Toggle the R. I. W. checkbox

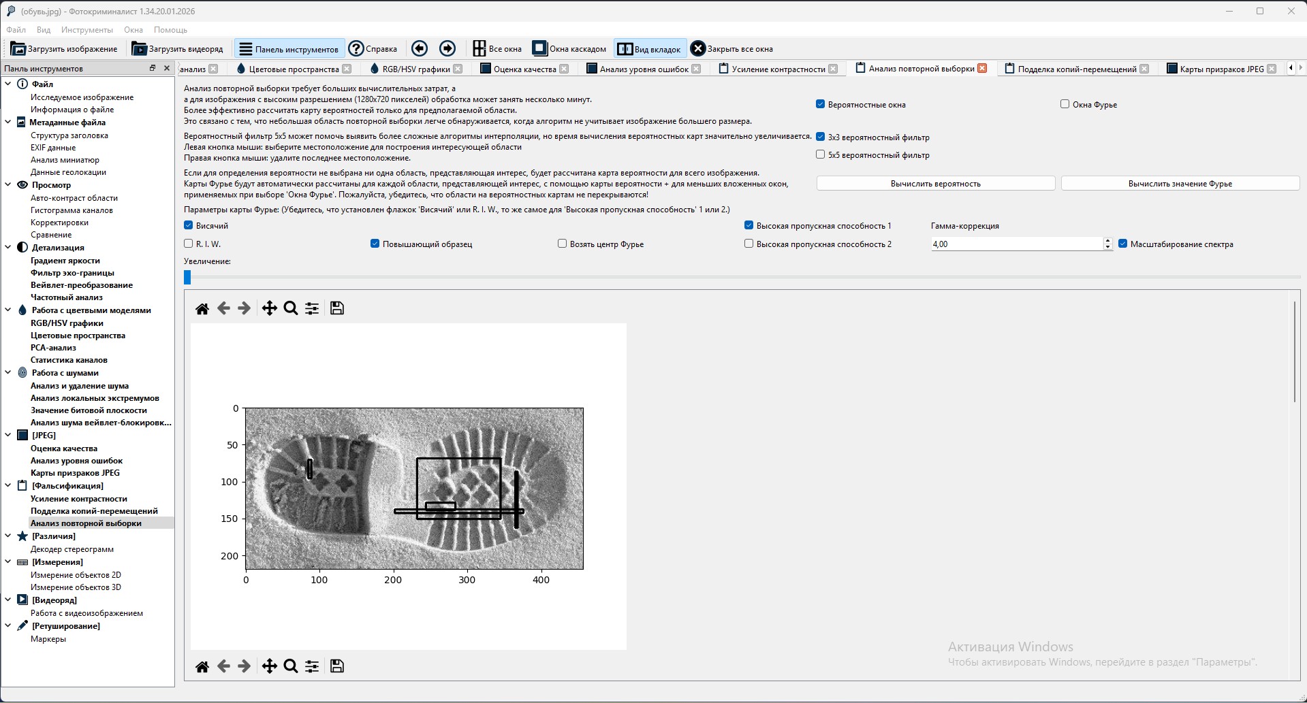point(189,244)
